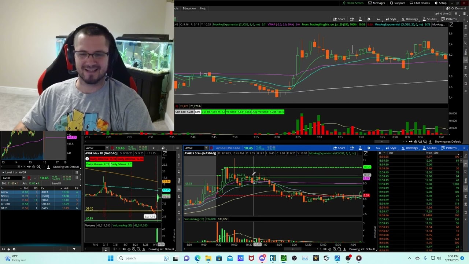Open top chart settings gear

pyautogui.click(x=369, y=19)
